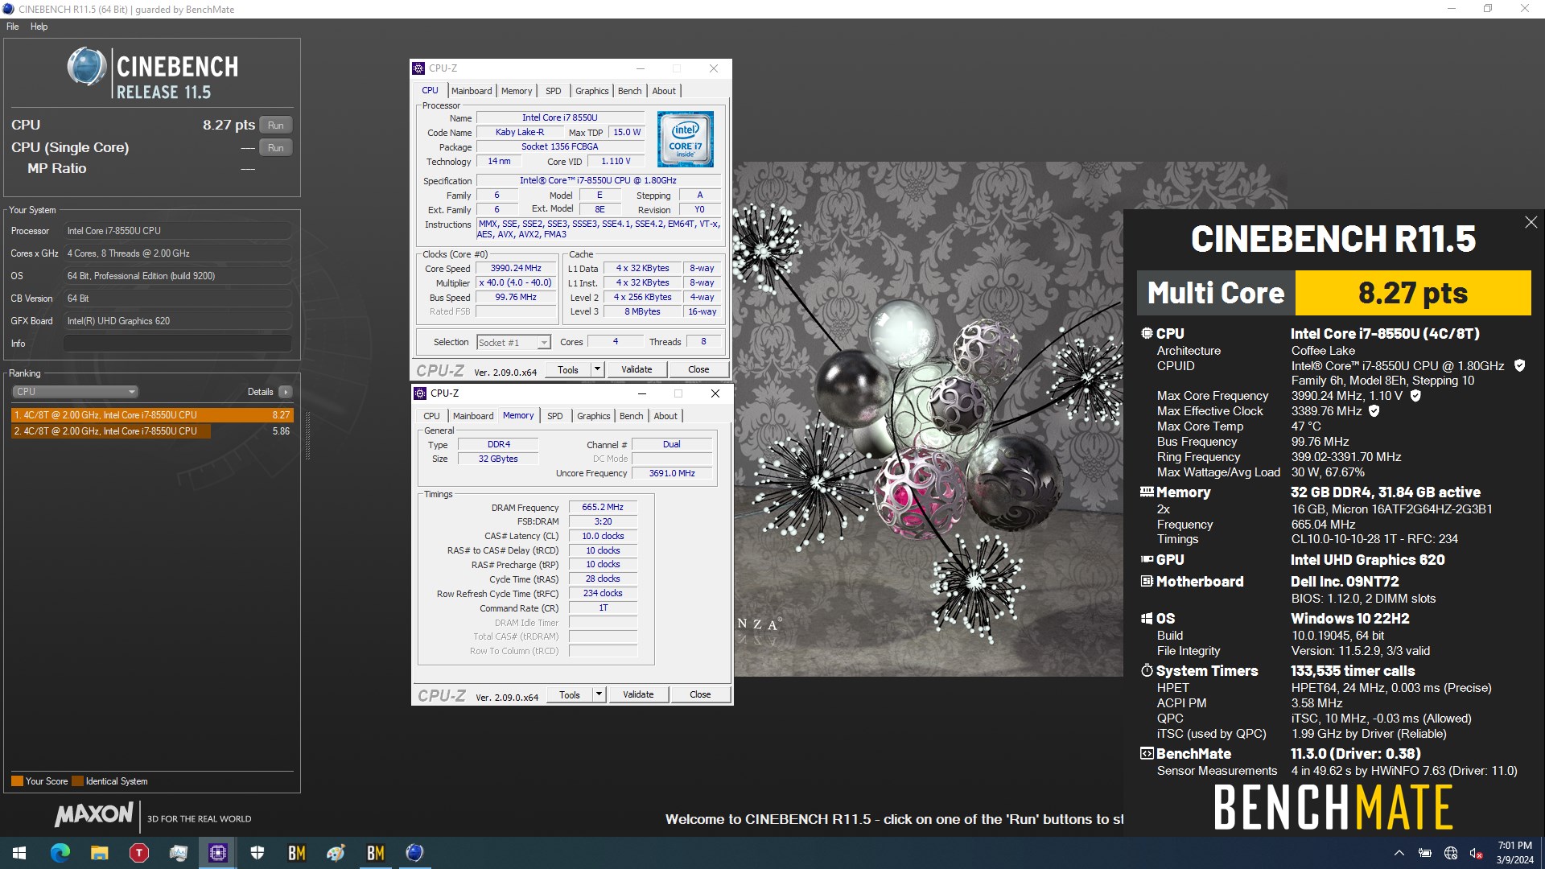Open the CPU-Z taskbar icon
Viewport: 1545px width, 869px height.
(218, 853)
